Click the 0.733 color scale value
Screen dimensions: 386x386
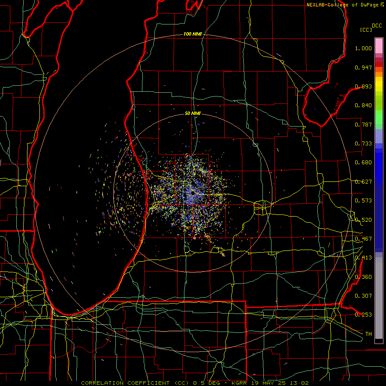coord(363,144)
